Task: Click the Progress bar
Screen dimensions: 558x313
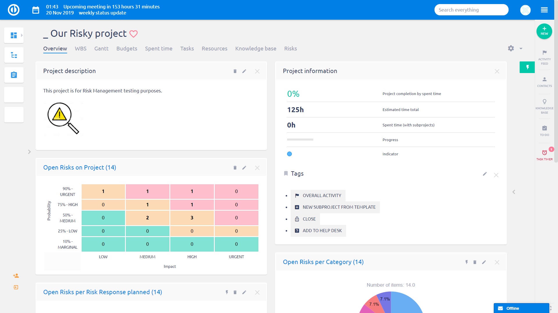Action: tap(300, 140)
